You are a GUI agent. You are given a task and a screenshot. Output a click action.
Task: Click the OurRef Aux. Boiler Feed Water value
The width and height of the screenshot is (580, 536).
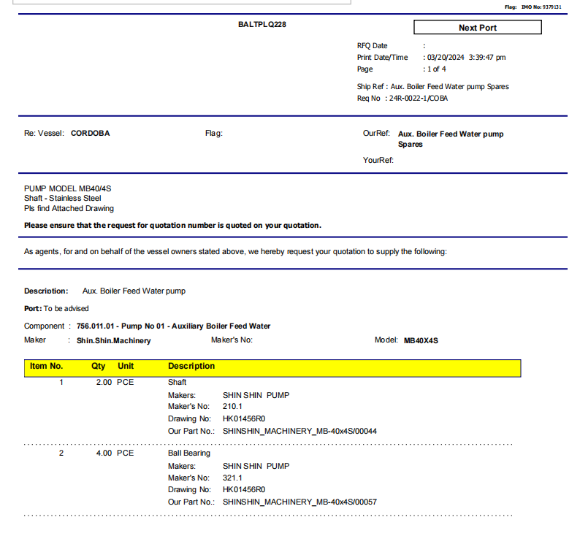(x=450, y=139)
